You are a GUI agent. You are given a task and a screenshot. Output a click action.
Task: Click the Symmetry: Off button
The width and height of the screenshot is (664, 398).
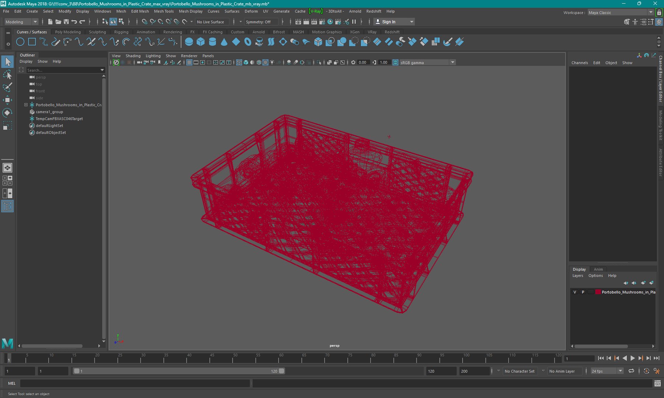tap(261, 22)
